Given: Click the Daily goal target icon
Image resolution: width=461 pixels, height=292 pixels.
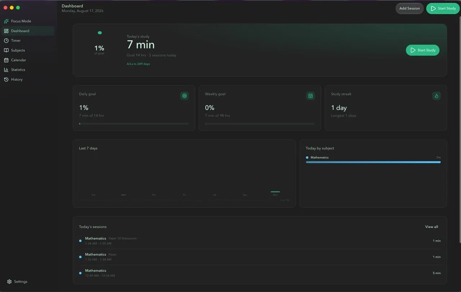Looking at the screenshot, I should (x=184, y=96).
